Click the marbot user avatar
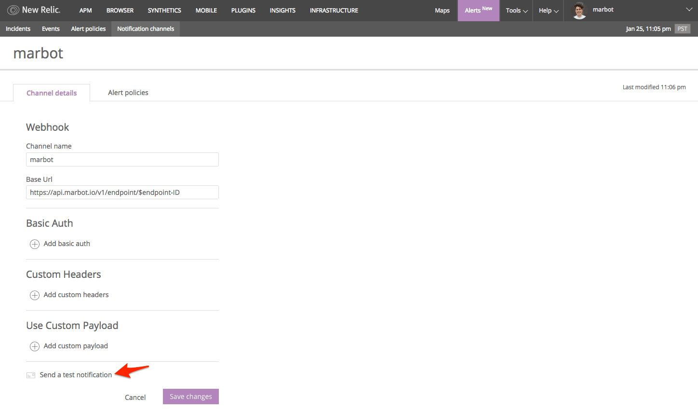698x411 pixels. pos(579,10)
